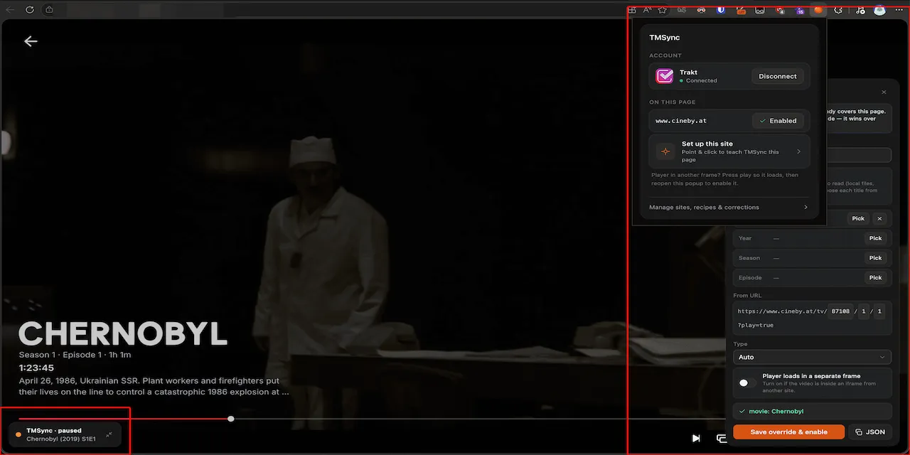Image resolution: width=910 pixels, height=455 pixels.
Task: Click the URL segment after 87108
Action: [864, 311]
